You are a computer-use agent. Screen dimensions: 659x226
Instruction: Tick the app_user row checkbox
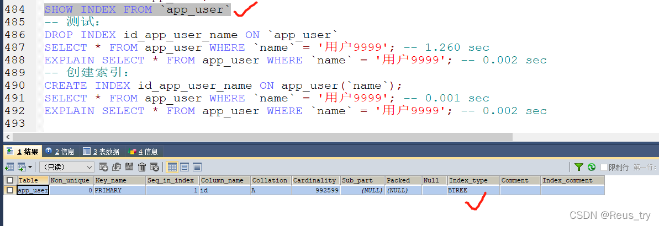[10, 190]
